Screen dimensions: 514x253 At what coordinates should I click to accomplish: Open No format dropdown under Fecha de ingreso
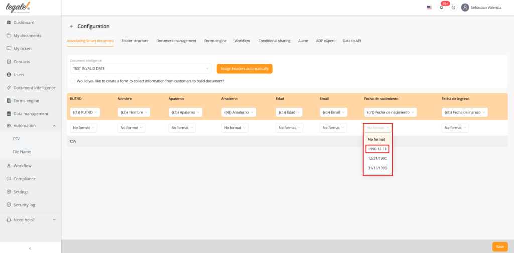click(x=455, y=128)
